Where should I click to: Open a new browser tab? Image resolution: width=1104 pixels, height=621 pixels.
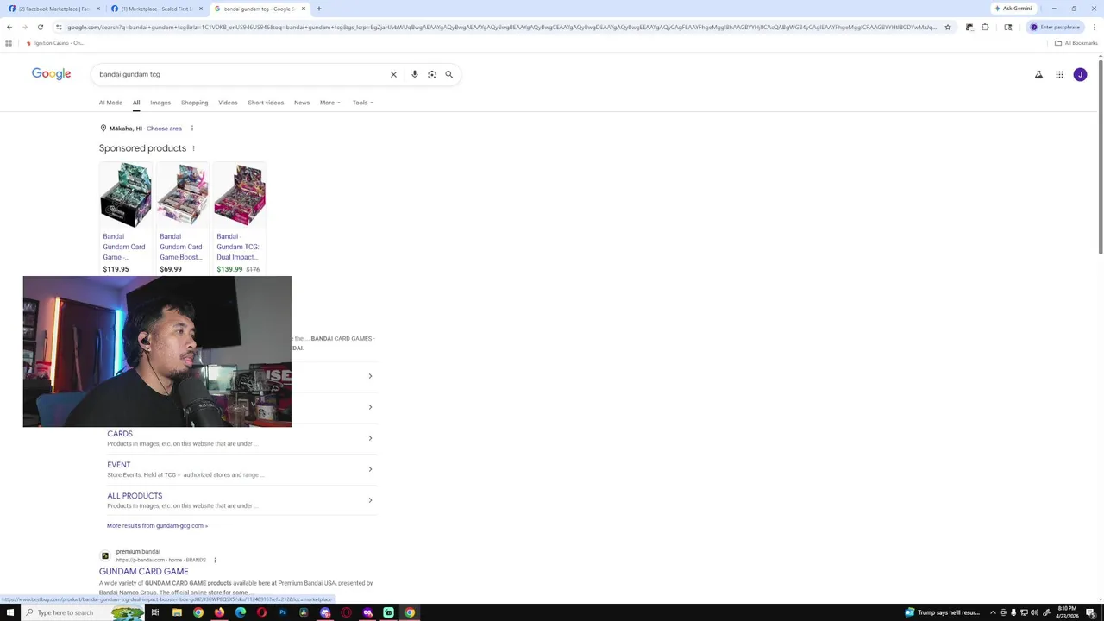pyautogui.click(x=319, y=9)
